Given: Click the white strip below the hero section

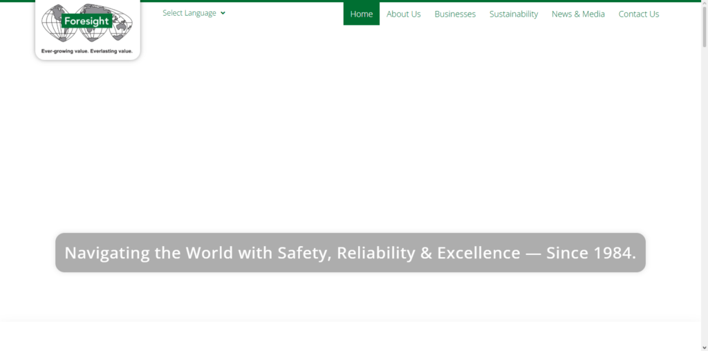Looking at the screenshot, I should pyautogui.click(x=351, y=336).
